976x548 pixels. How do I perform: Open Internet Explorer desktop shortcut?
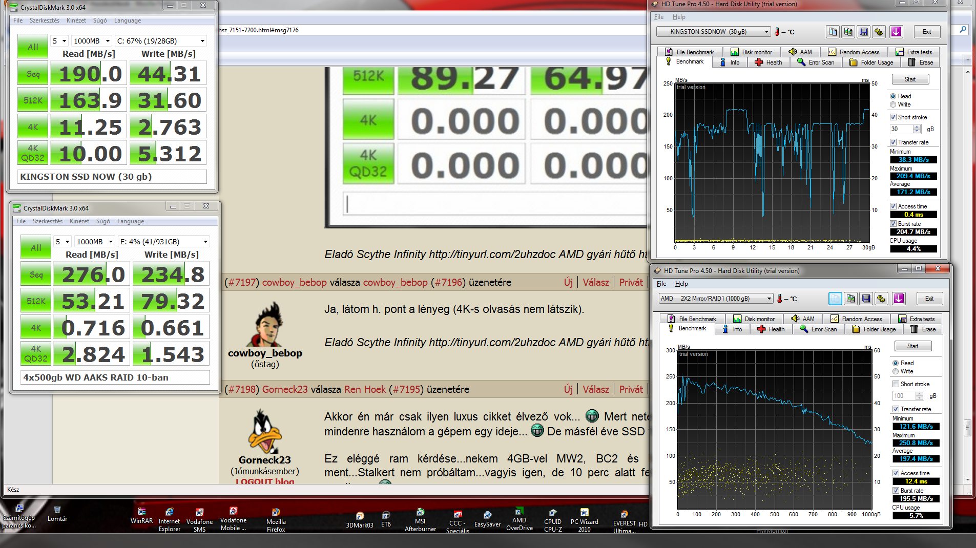click(169, 520)
